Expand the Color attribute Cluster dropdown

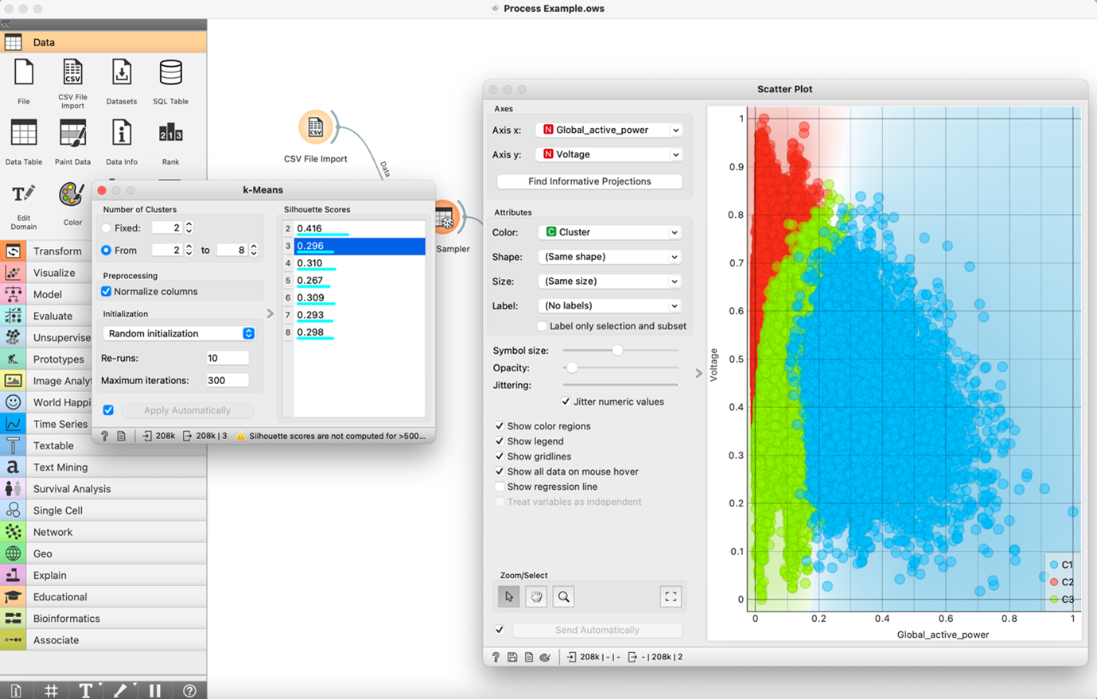pos(609,232)
